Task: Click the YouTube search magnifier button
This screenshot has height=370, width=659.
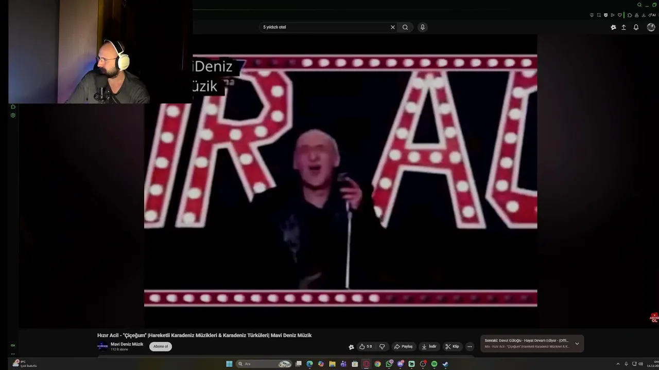Action: click(x=405, y=27)
